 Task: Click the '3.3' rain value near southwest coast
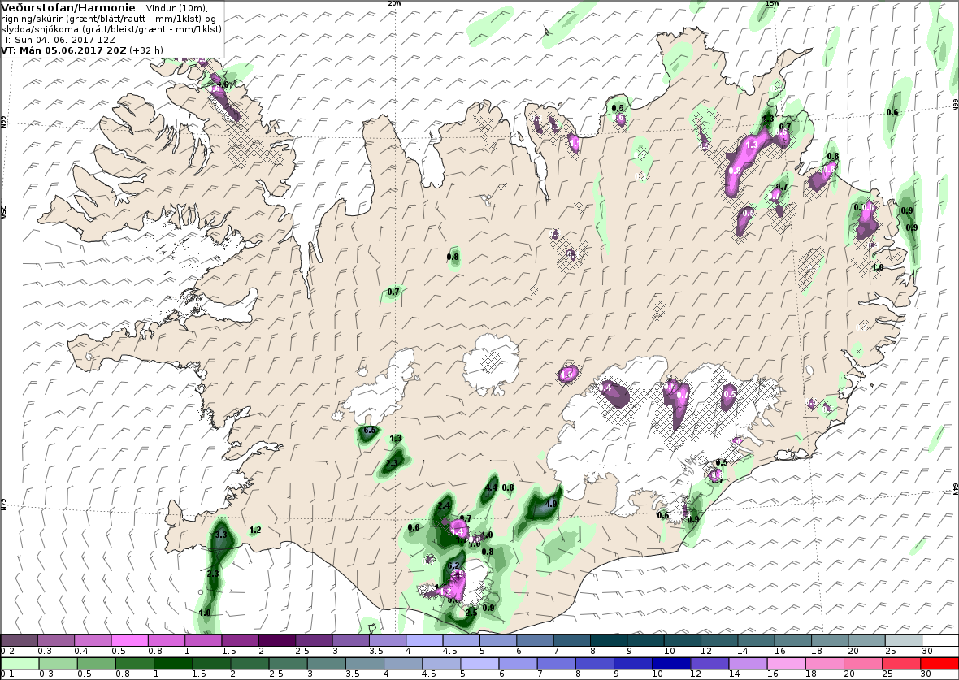[x=221, y=535]
